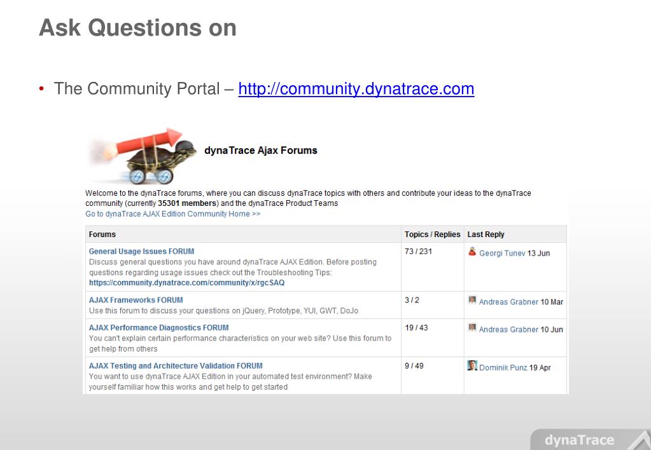Select the 19 / 43 topics count

[416, 328]
